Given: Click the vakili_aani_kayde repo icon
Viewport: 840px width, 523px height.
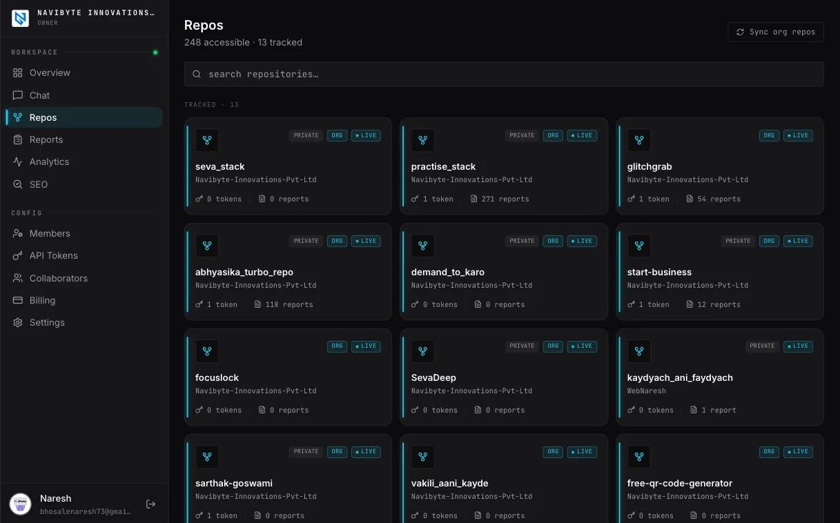Looking at the screenshot, I should pyautogui.click(x=423, y=457).
